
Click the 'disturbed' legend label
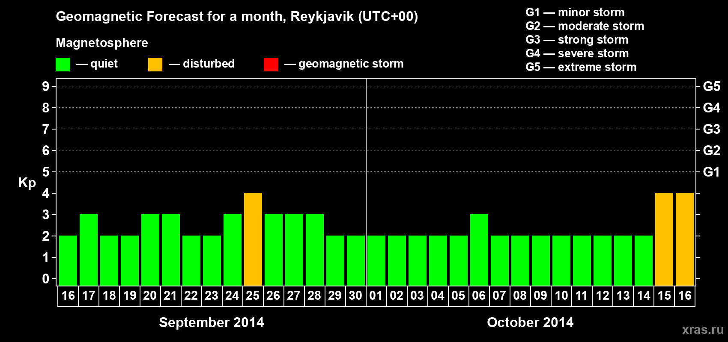(x=209, y=64)
